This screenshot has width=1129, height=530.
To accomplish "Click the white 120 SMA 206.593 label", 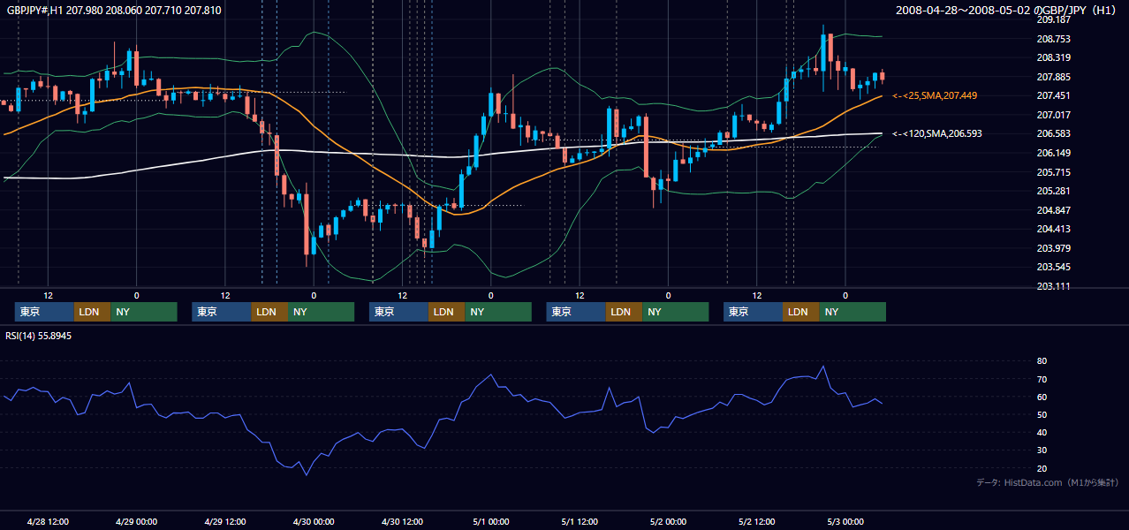I will [936, 133].
